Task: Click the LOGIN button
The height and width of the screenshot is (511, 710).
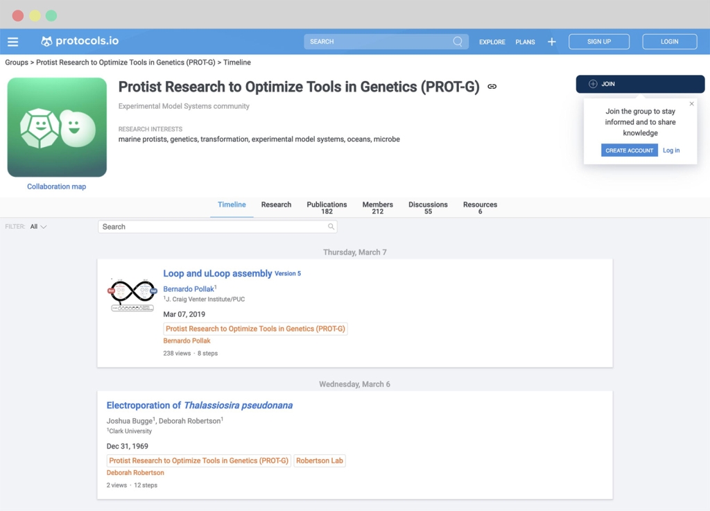Action: click(669, 42)
